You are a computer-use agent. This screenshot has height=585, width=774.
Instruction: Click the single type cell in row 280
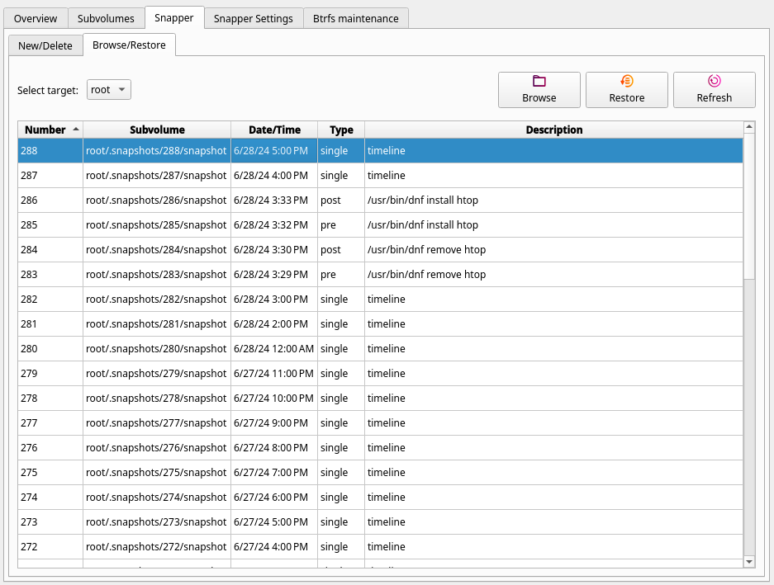point(341,349)
